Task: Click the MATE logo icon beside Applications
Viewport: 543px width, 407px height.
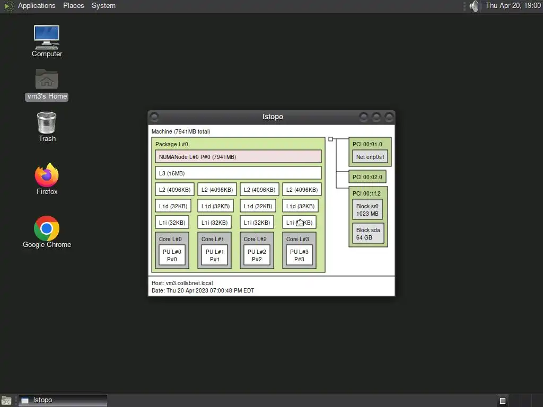Action: (x=9, y=6)
